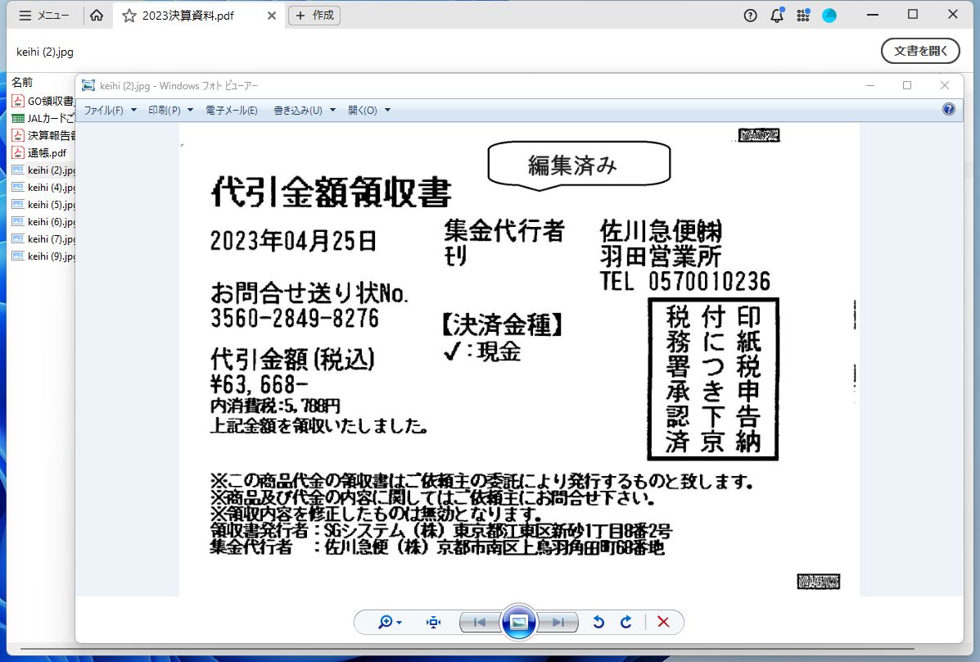Rotate the receipt image counterclockwise
The image size is (980, 662).
(598, 622)
